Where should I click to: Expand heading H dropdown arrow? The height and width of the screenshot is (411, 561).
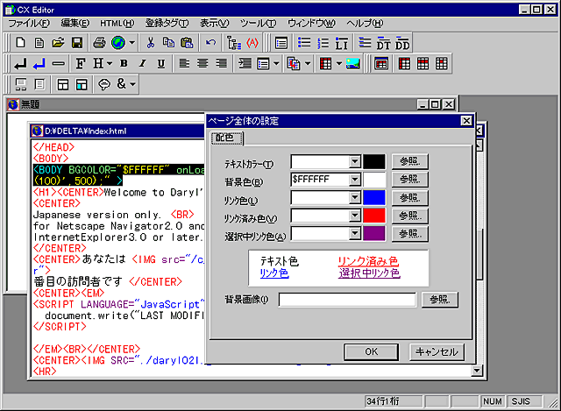[110, 64]
